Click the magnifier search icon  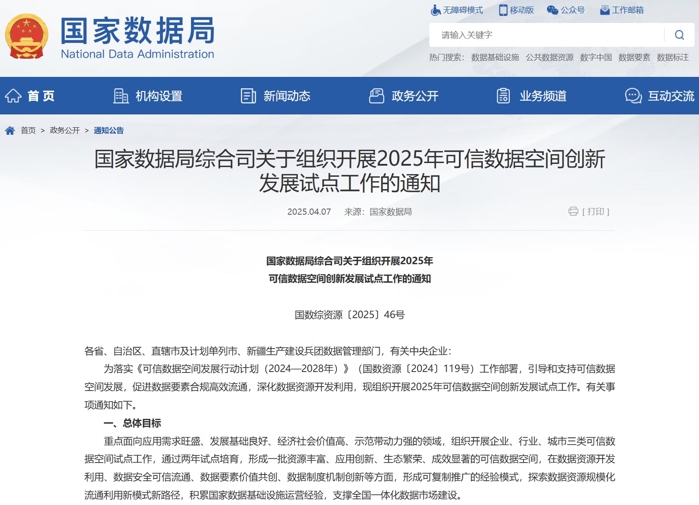coord(680,35)
